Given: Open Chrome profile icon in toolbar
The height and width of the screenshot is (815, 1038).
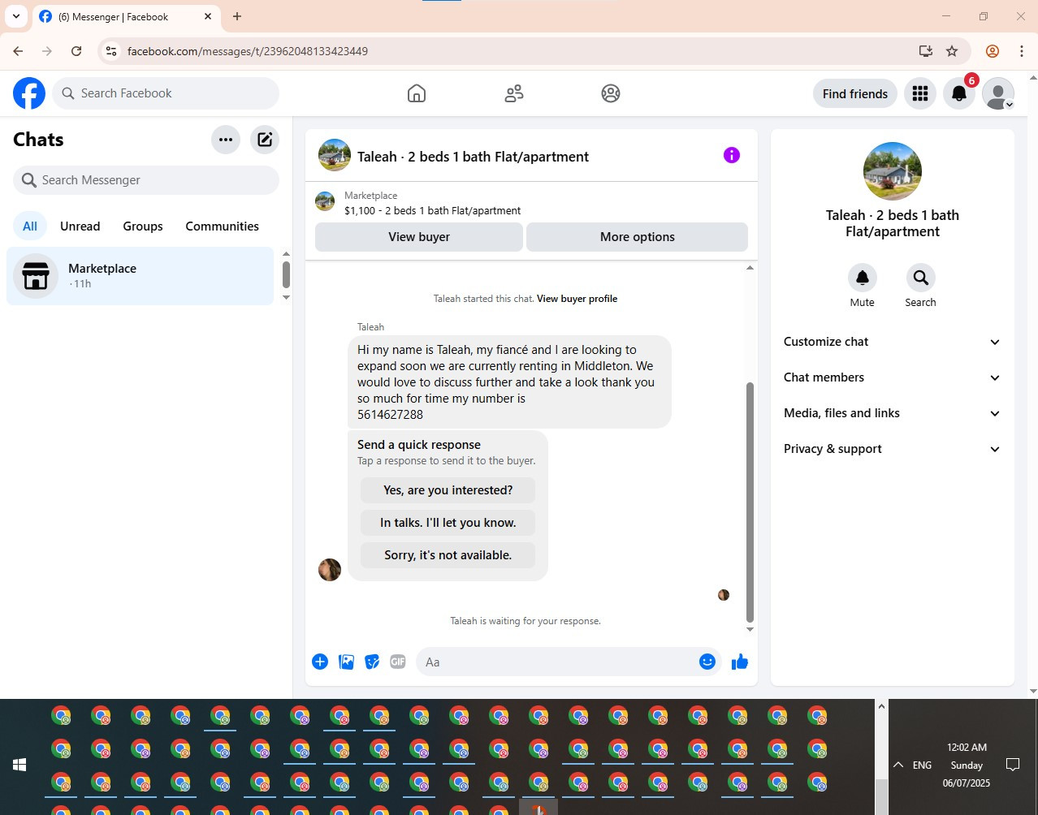Looking at the screenshot, I should (x=993, y=51).
